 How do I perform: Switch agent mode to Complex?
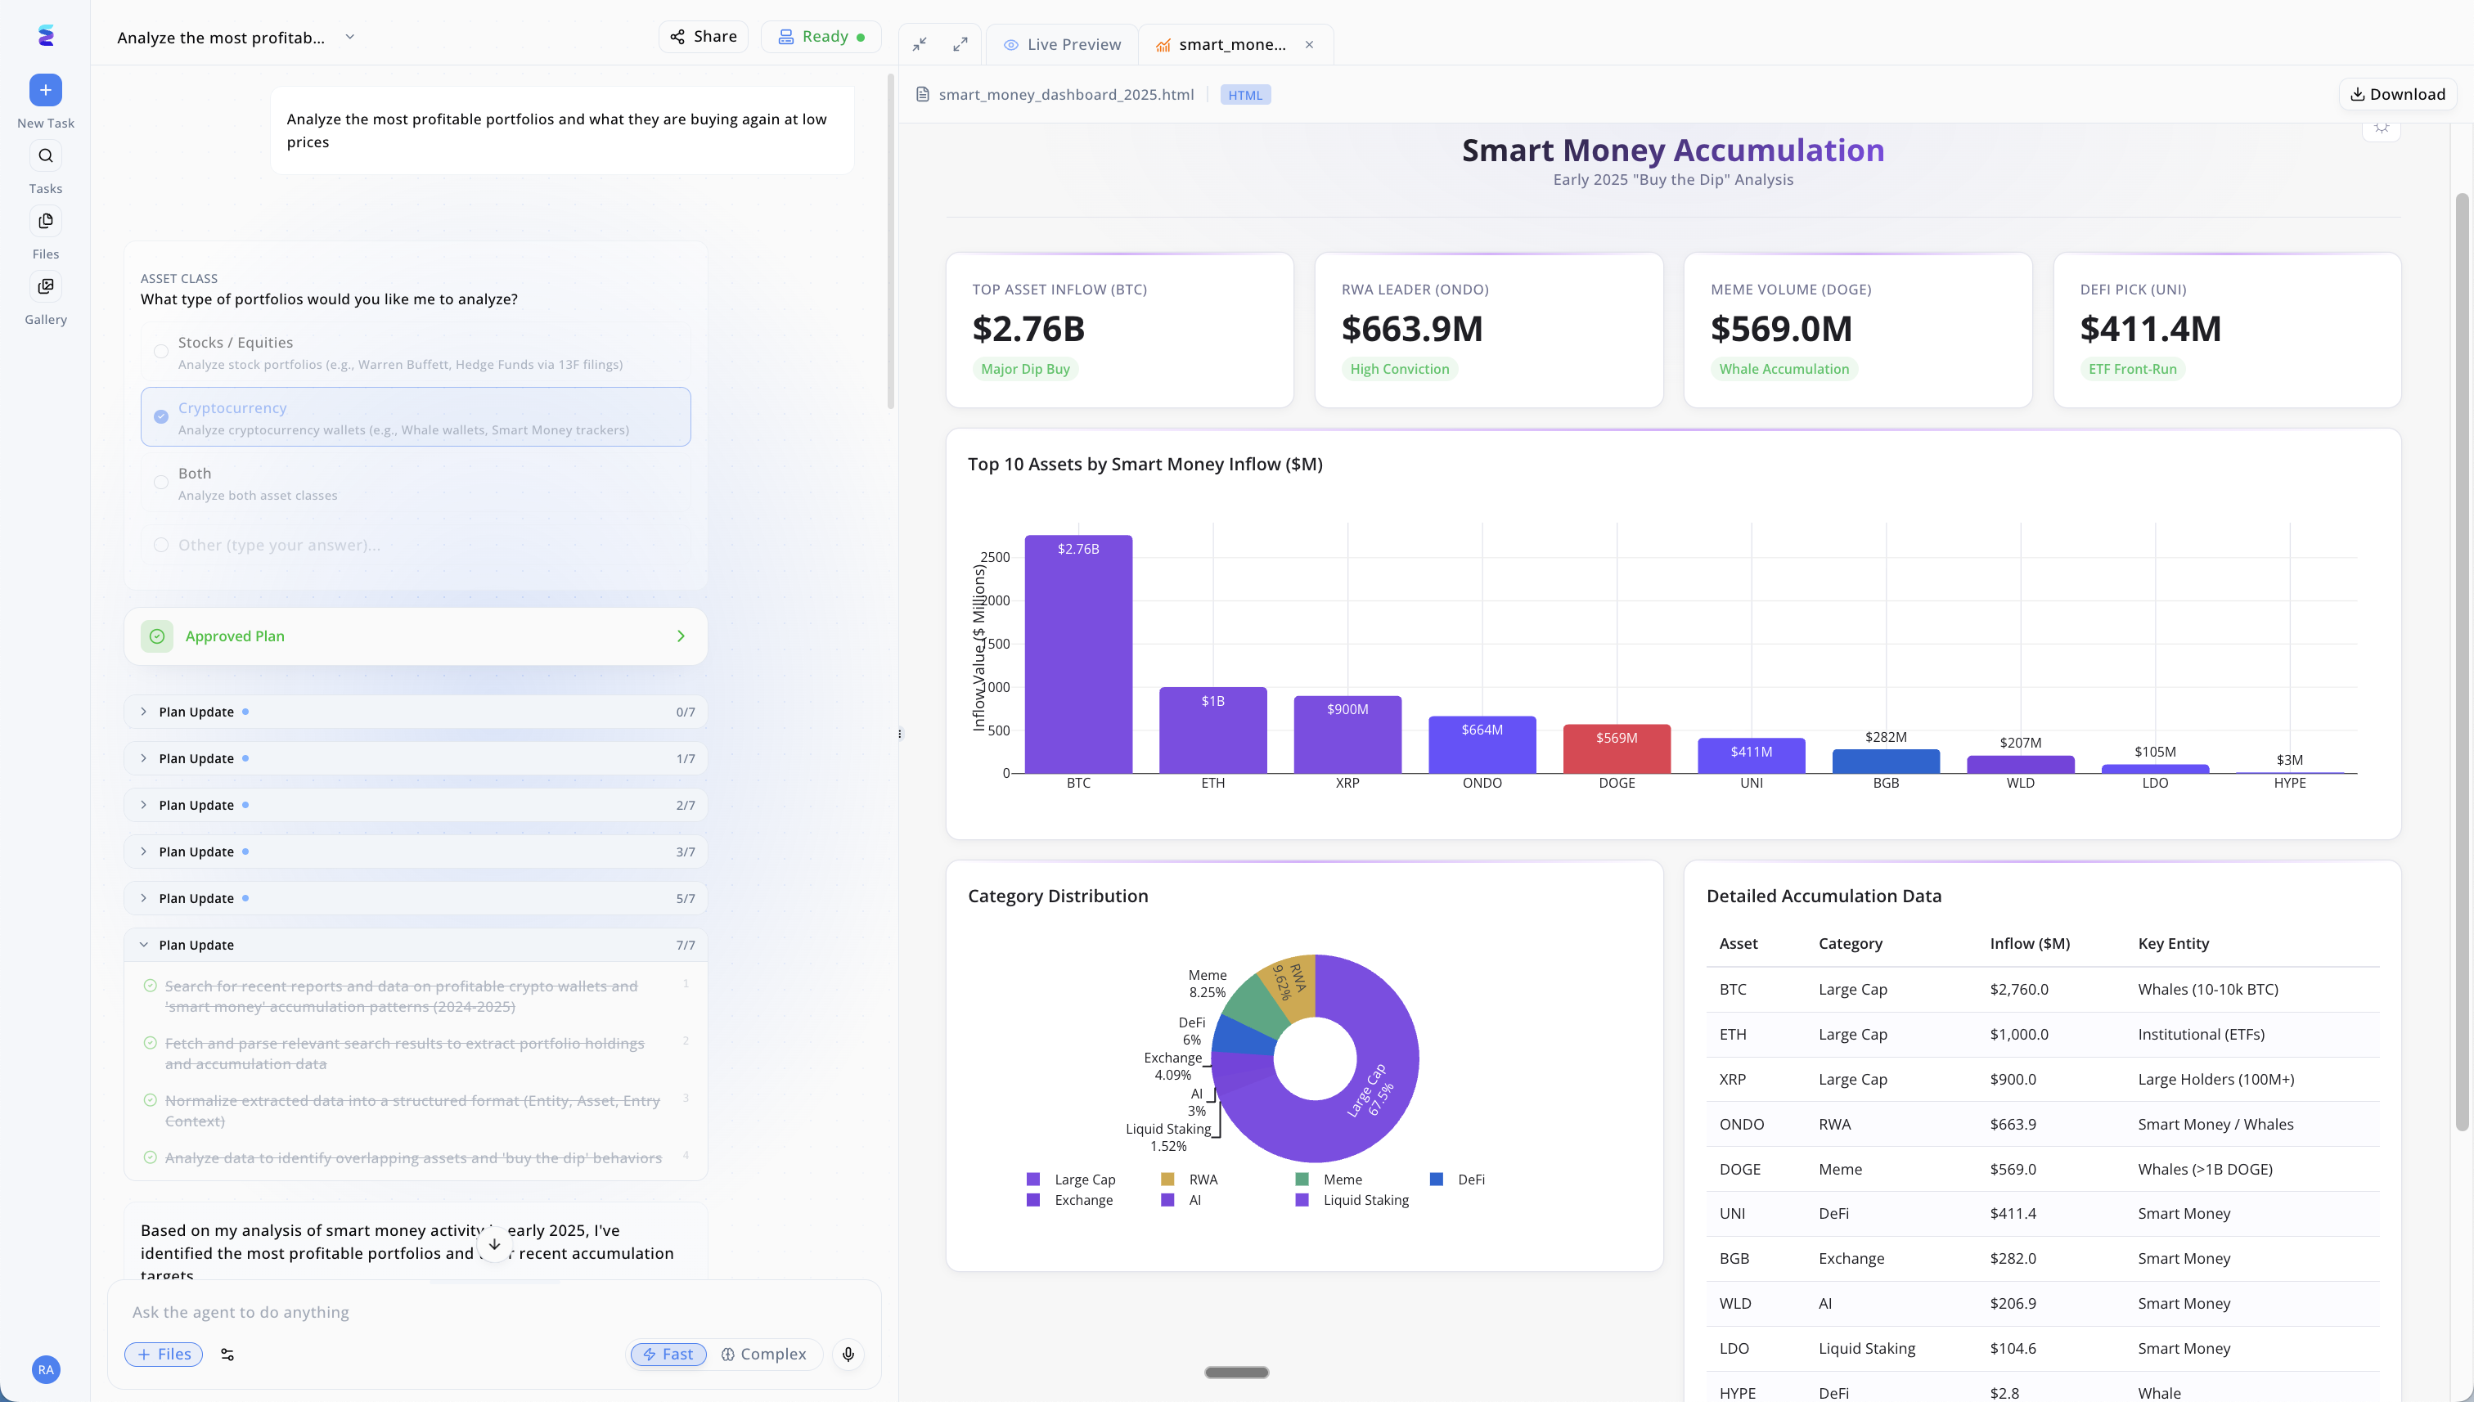763,1354
